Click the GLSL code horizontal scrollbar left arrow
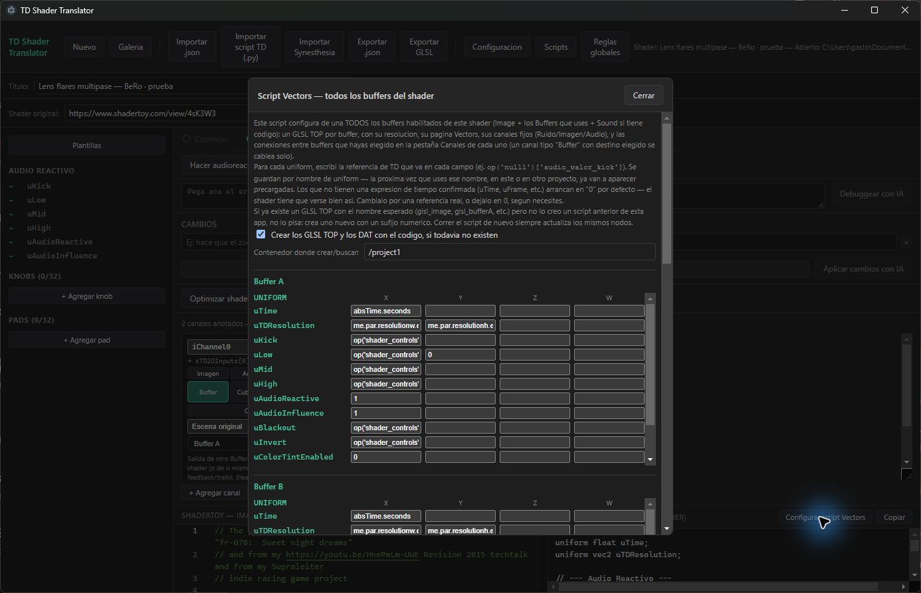This screenshot has height=593, width=921. click(552, 587)
